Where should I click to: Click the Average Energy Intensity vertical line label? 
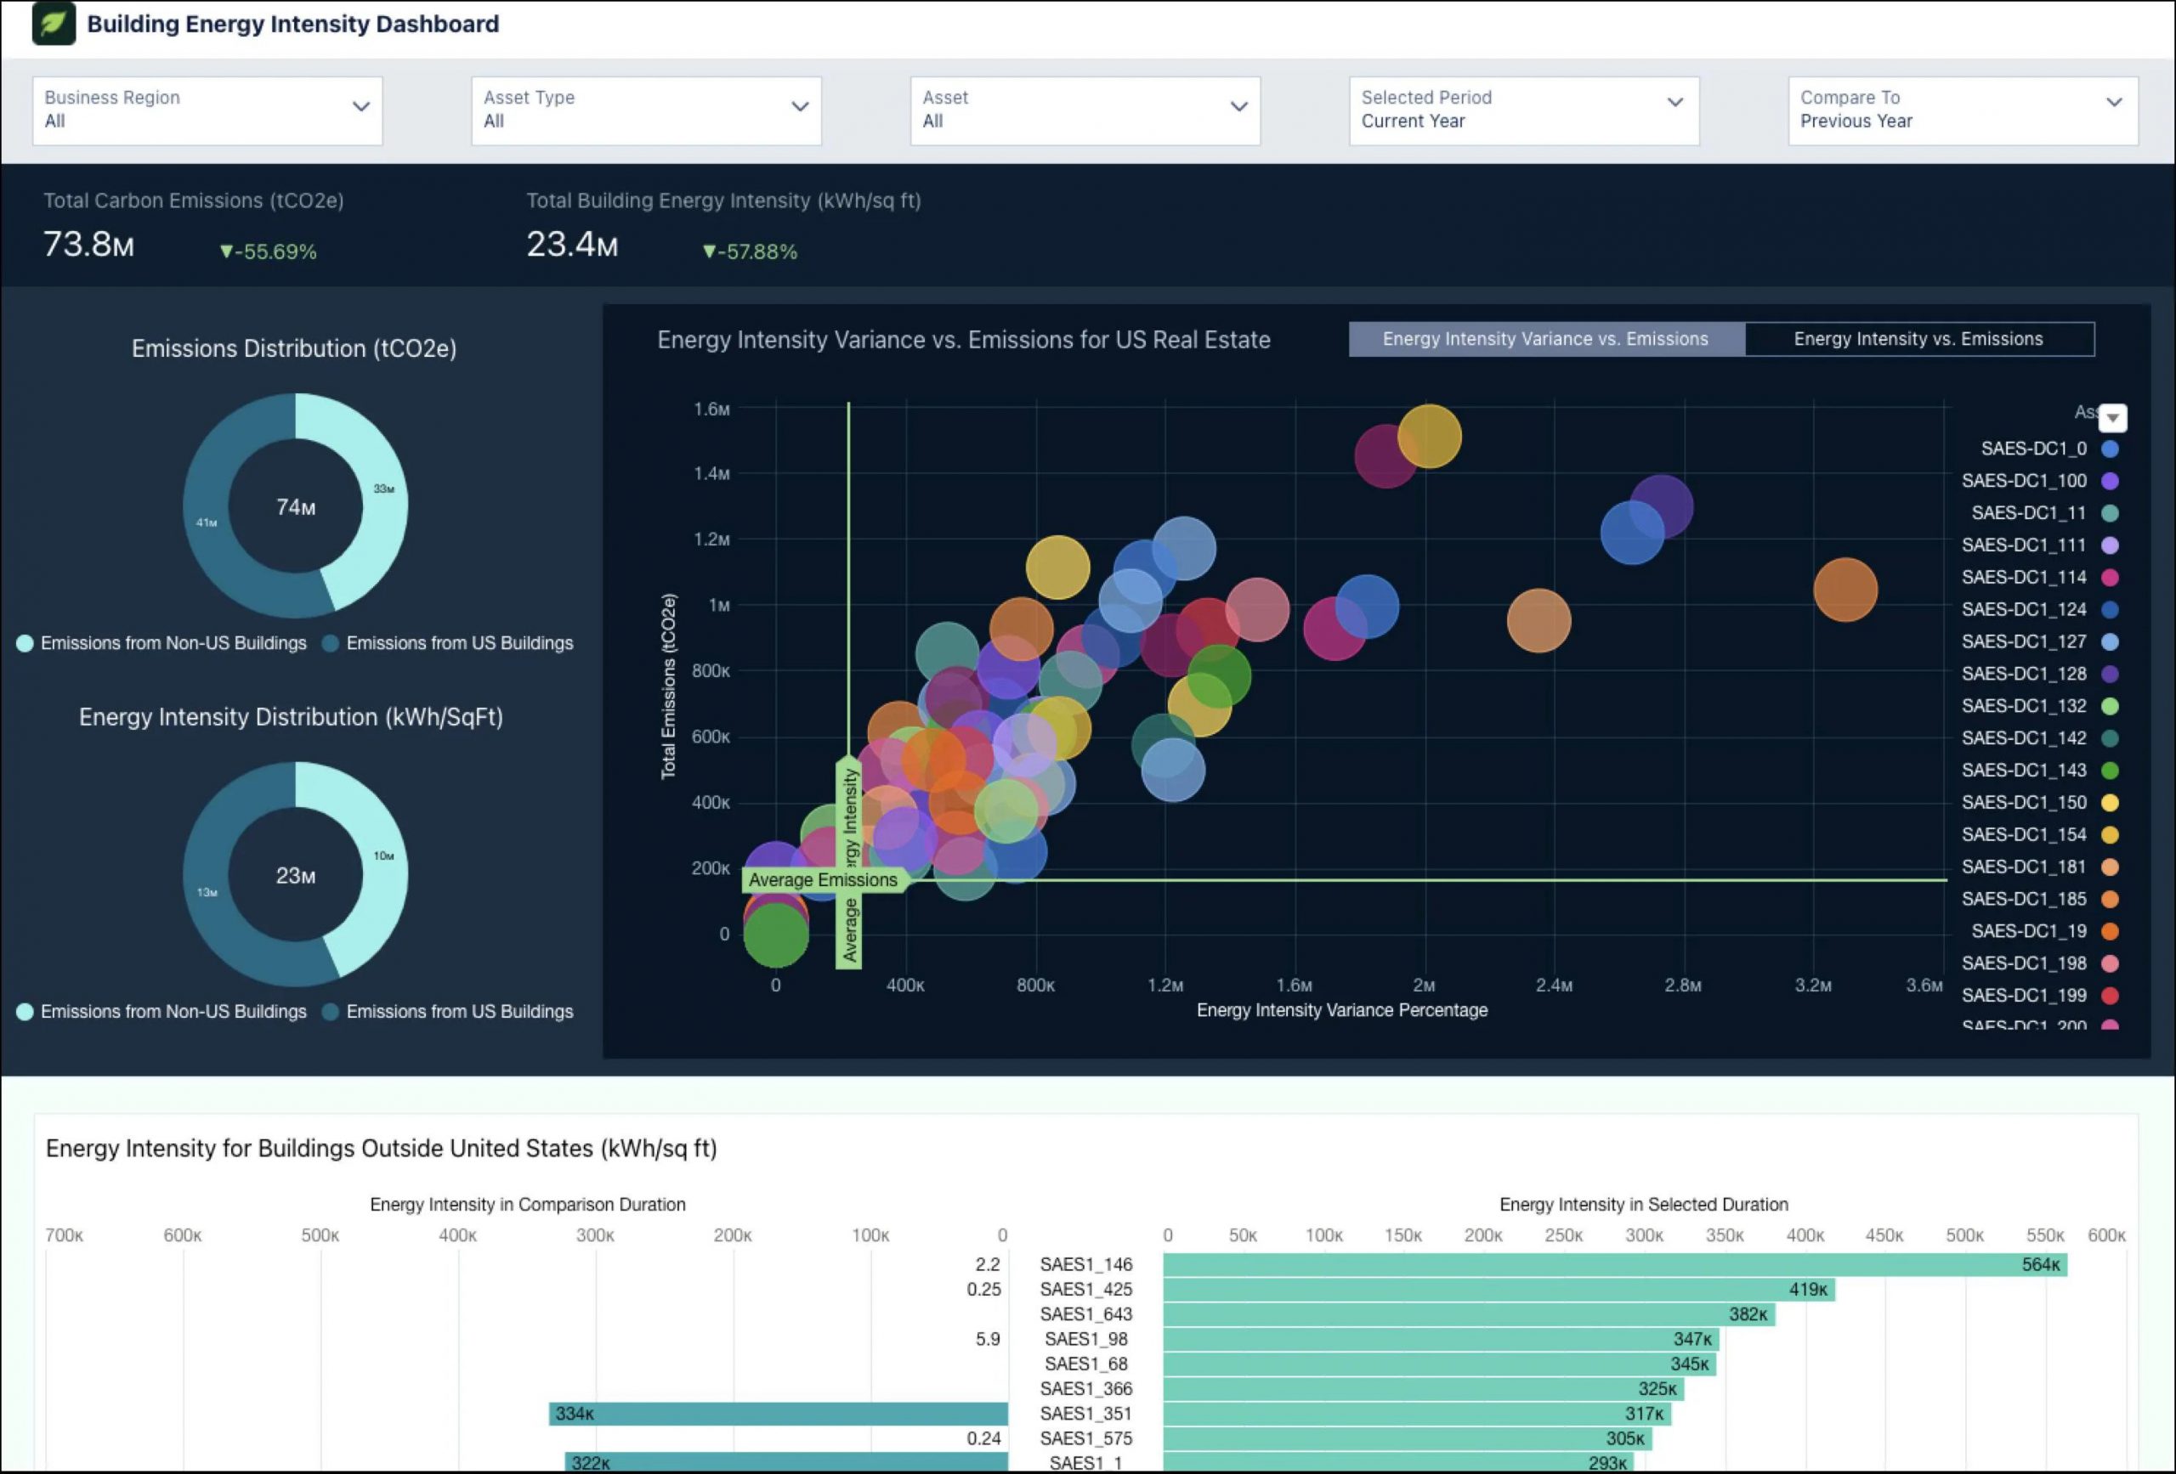pyautogui.click(x=849, y=856)
